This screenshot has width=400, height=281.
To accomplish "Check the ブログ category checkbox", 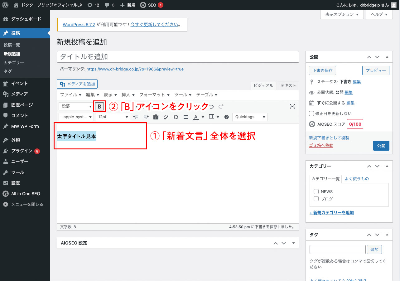I will 316,199.
